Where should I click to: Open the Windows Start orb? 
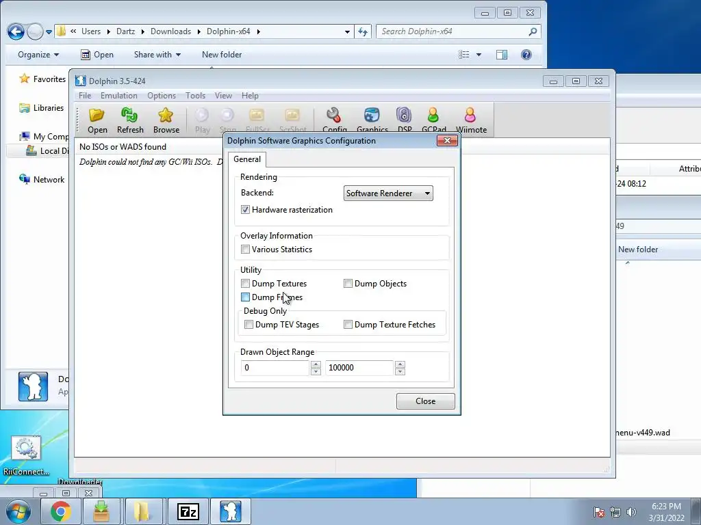click(x=18, y=511)
